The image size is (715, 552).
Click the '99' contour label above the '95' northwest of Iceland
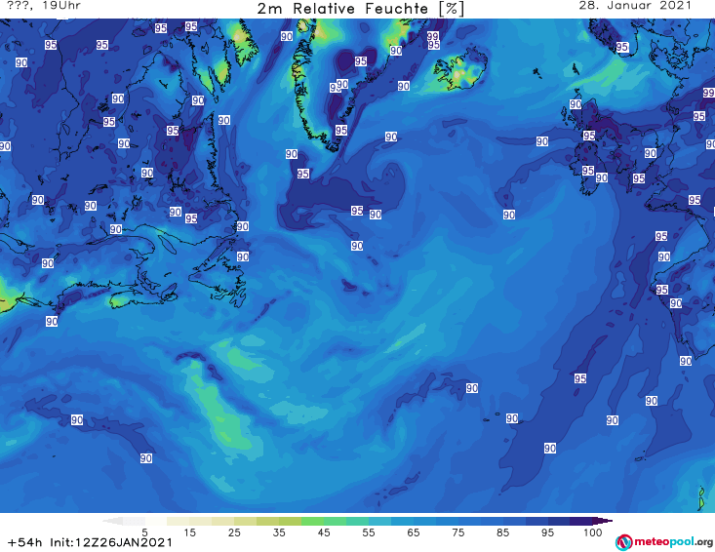click(433, 36)
